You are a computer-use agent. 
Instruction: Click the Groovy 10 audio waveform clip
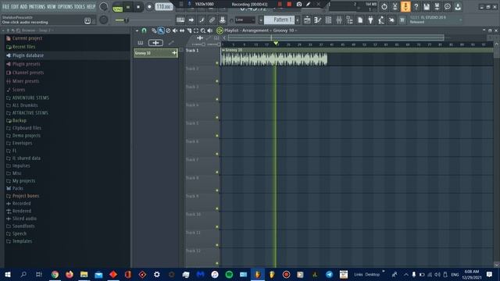pyautogui.click(x=274, y=59)
